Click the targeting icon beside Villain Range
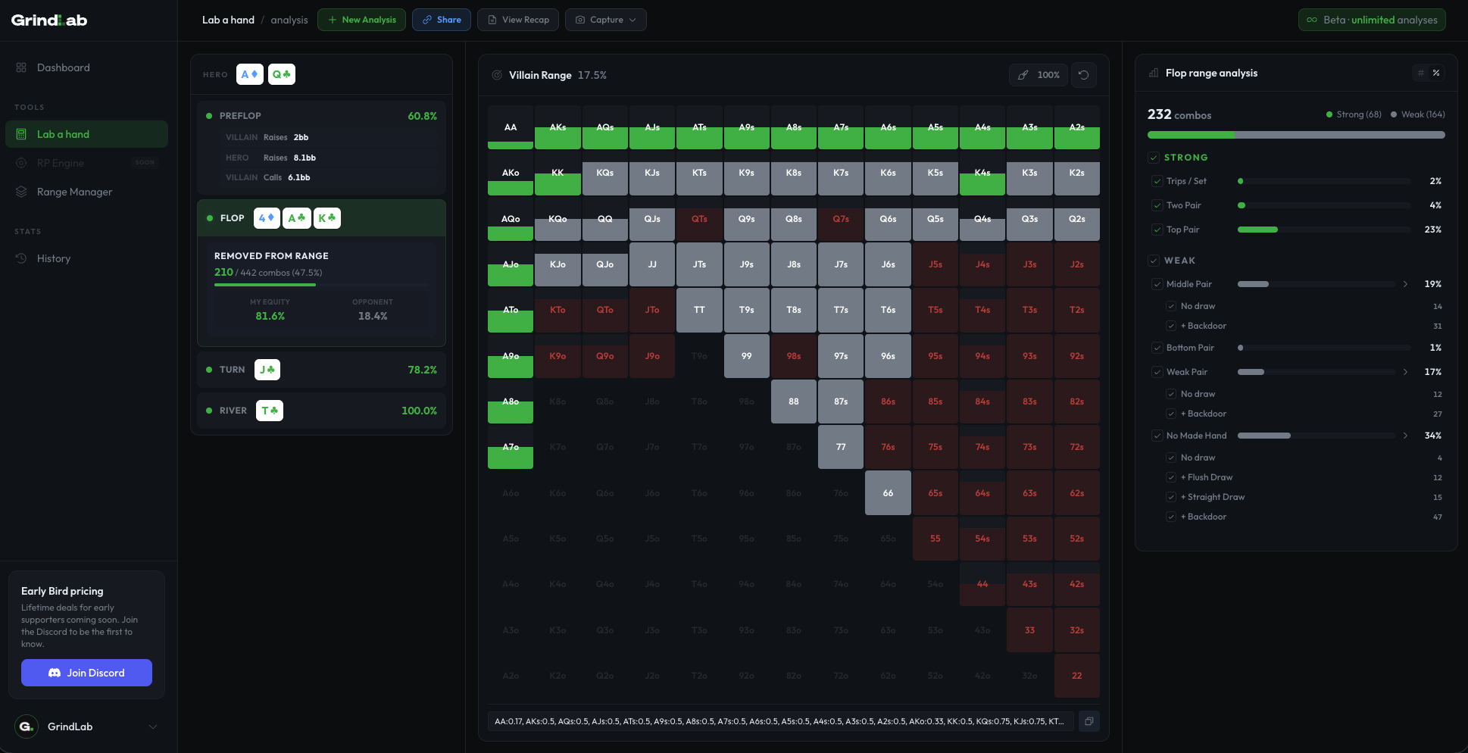The image size is (1468, 753). [497, 74]
